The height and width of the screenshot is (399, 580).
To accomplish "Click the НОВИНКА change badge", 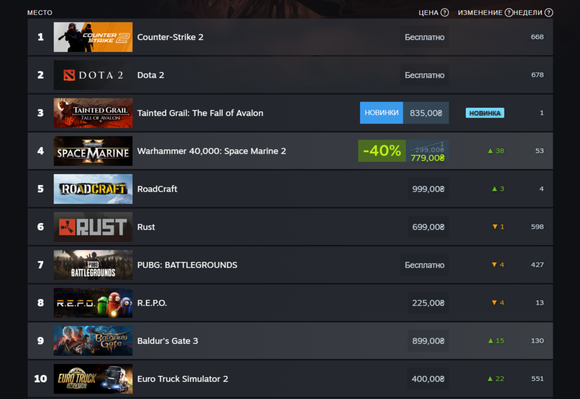I will [x=485, y=113].
